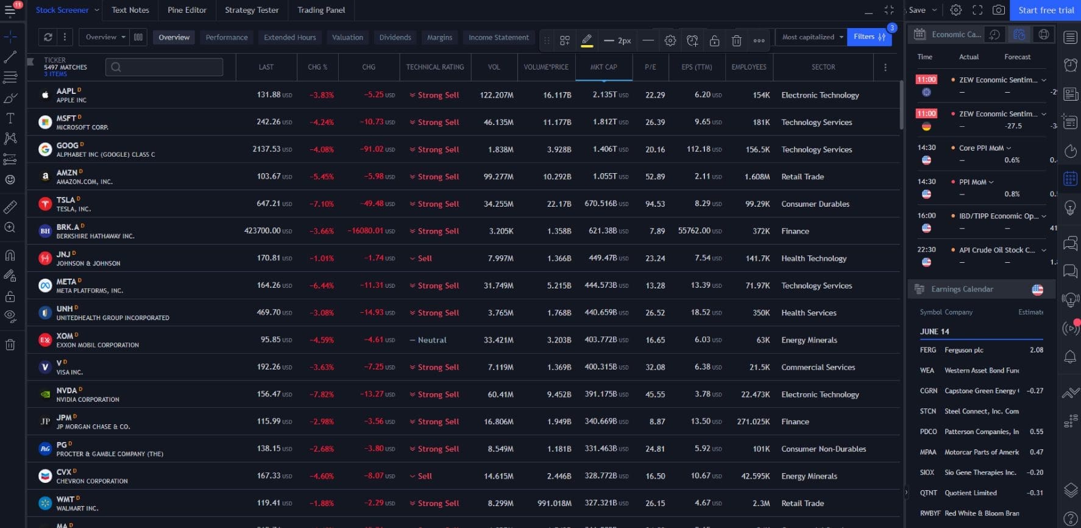Open the emoji icons tool

[x=10, y=180]
